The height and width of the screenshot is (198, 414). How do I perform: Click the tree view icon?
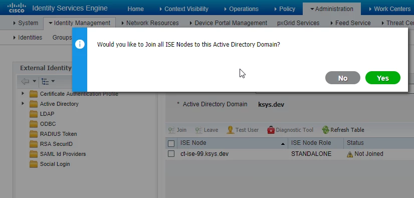45,81
